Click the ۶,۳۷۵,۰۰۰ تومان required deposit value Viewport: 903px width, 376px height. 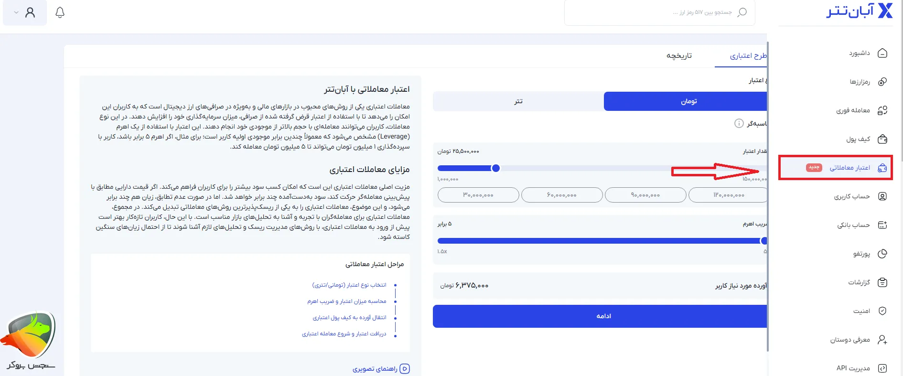coord(464,285)
